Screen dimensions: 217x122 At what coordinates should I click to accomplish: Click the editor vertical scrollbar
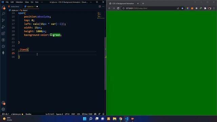105,64
